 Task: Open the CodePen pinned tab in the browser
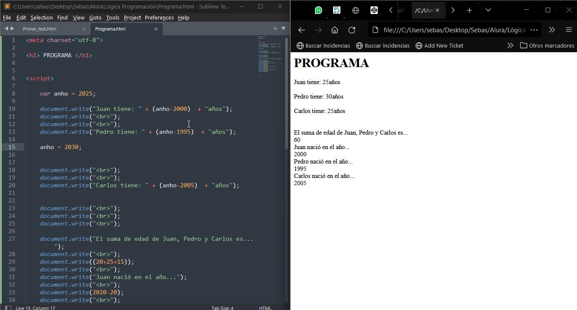[374, 10]
